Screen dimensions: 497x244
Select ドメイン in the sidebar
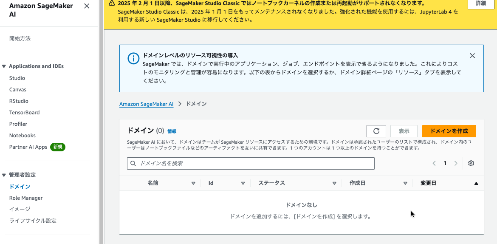[20, 187]
